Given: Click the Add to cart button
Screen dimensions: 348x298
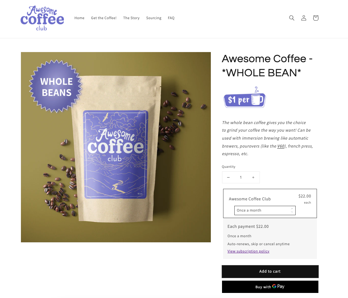Looking at the screenshot, I should 270,272.
